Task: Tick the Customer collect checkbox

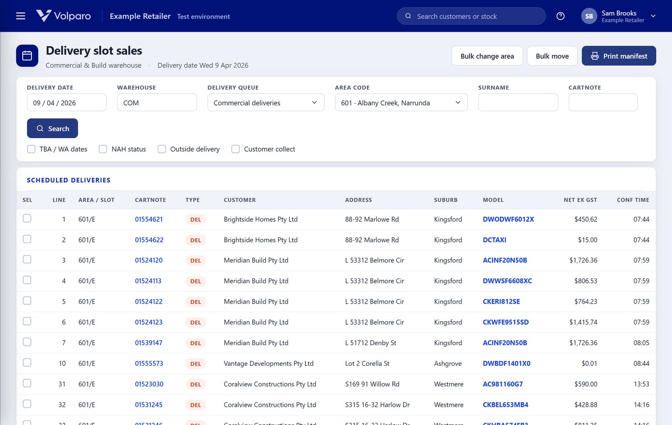Action: [236, 149]
